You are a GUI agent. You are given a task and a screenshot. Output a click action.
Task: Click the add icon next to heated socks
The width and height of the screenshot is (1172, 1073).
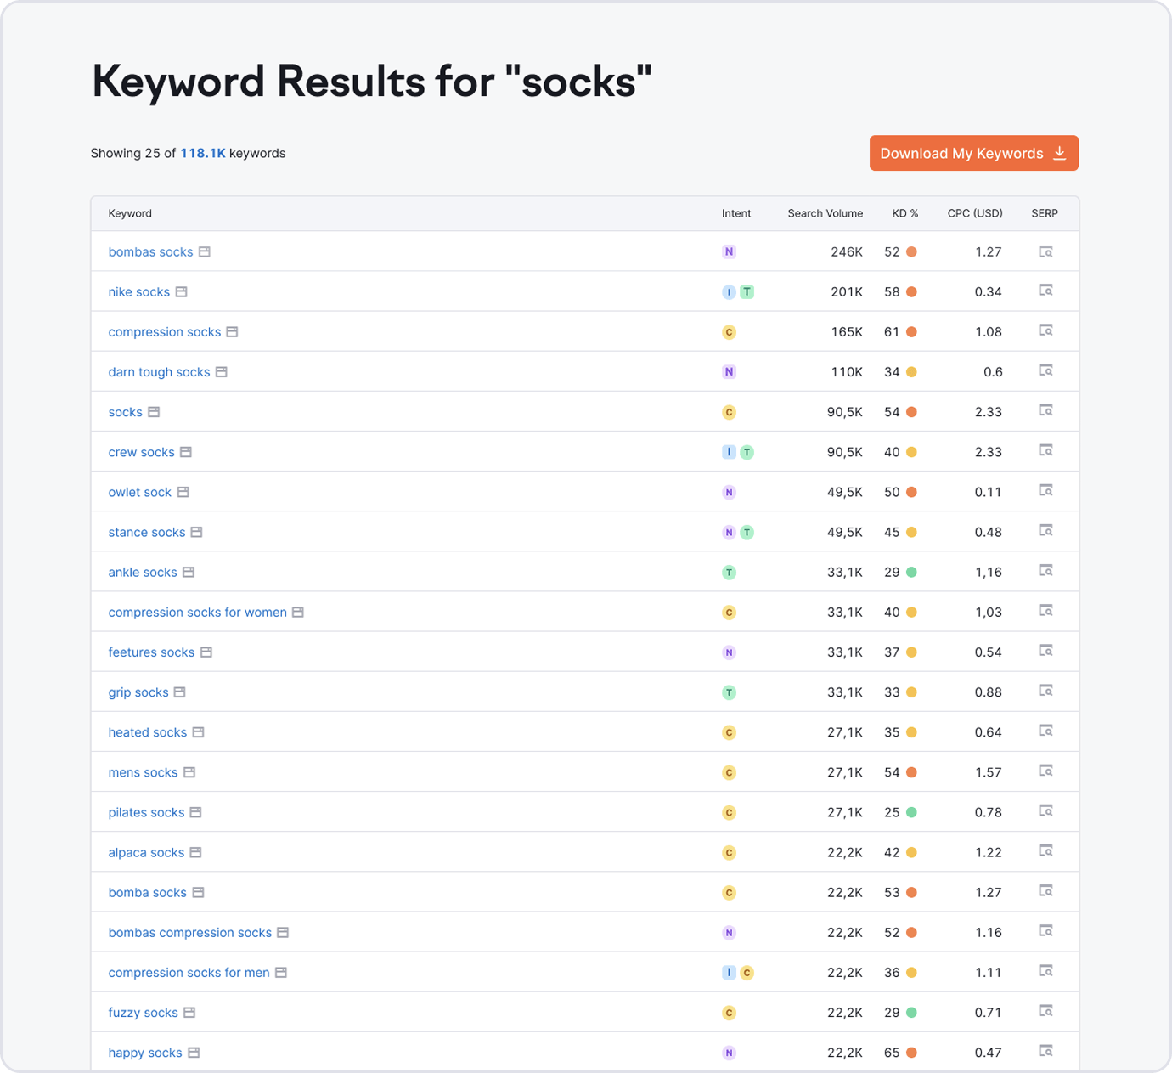pyautogui.click(x=198, y=731)
